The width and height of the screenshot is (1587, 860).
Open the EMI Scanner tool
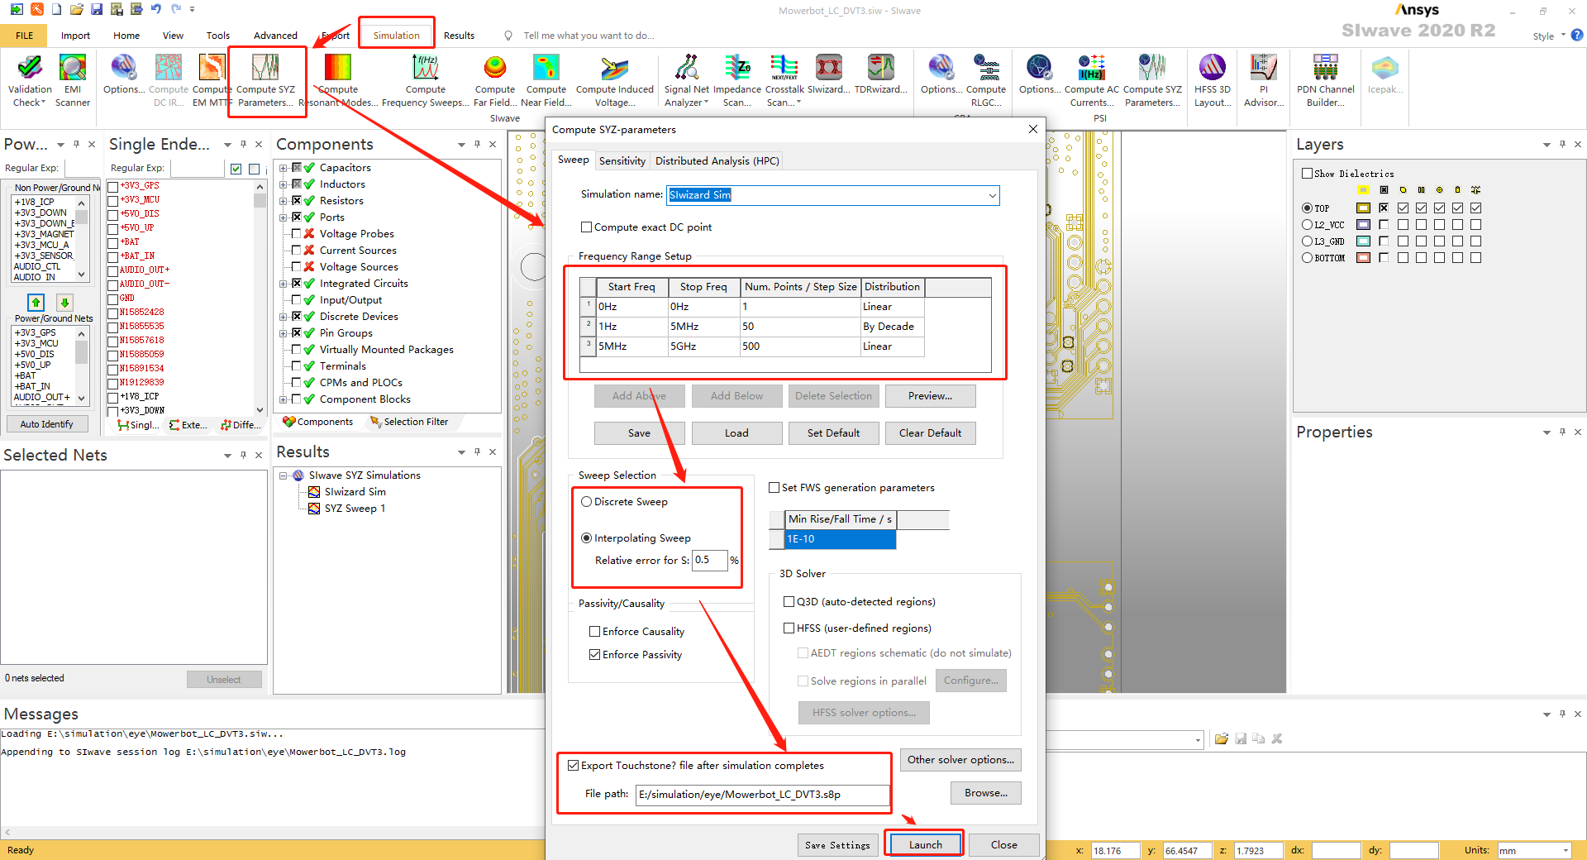(x=73, y=79)
